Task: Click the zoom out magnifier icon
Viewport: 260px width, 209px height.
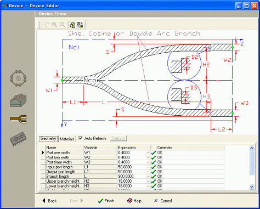Action: pyautogui.click(x=63, y=25)
